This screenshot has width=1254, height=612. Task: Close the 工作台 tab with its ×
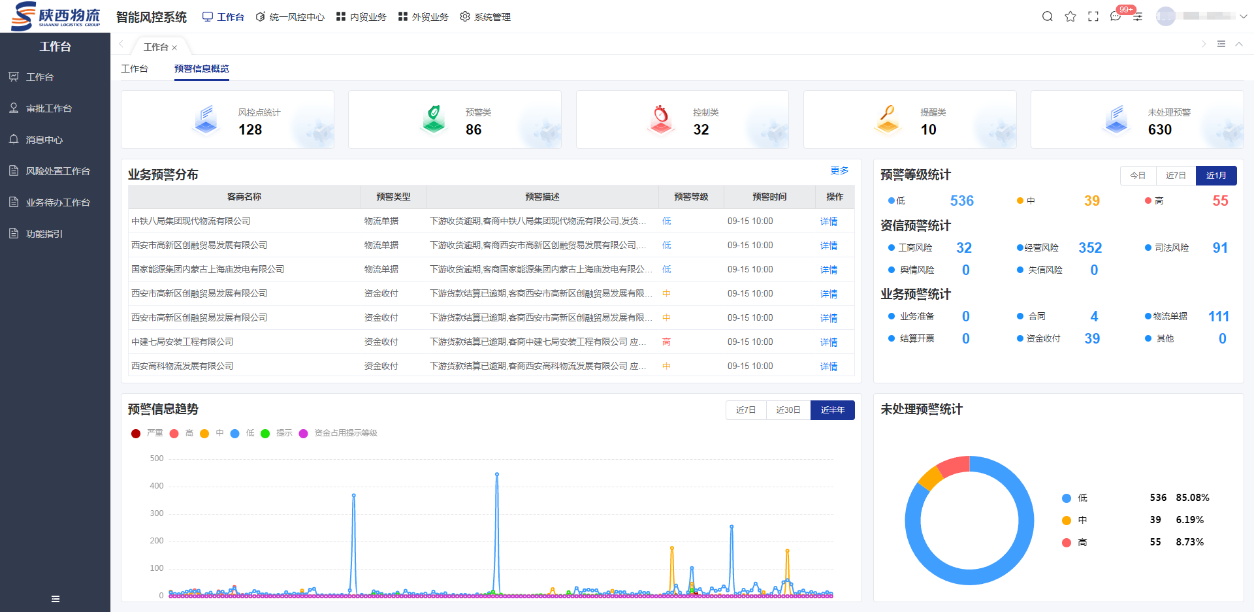(x=174, y=47)
